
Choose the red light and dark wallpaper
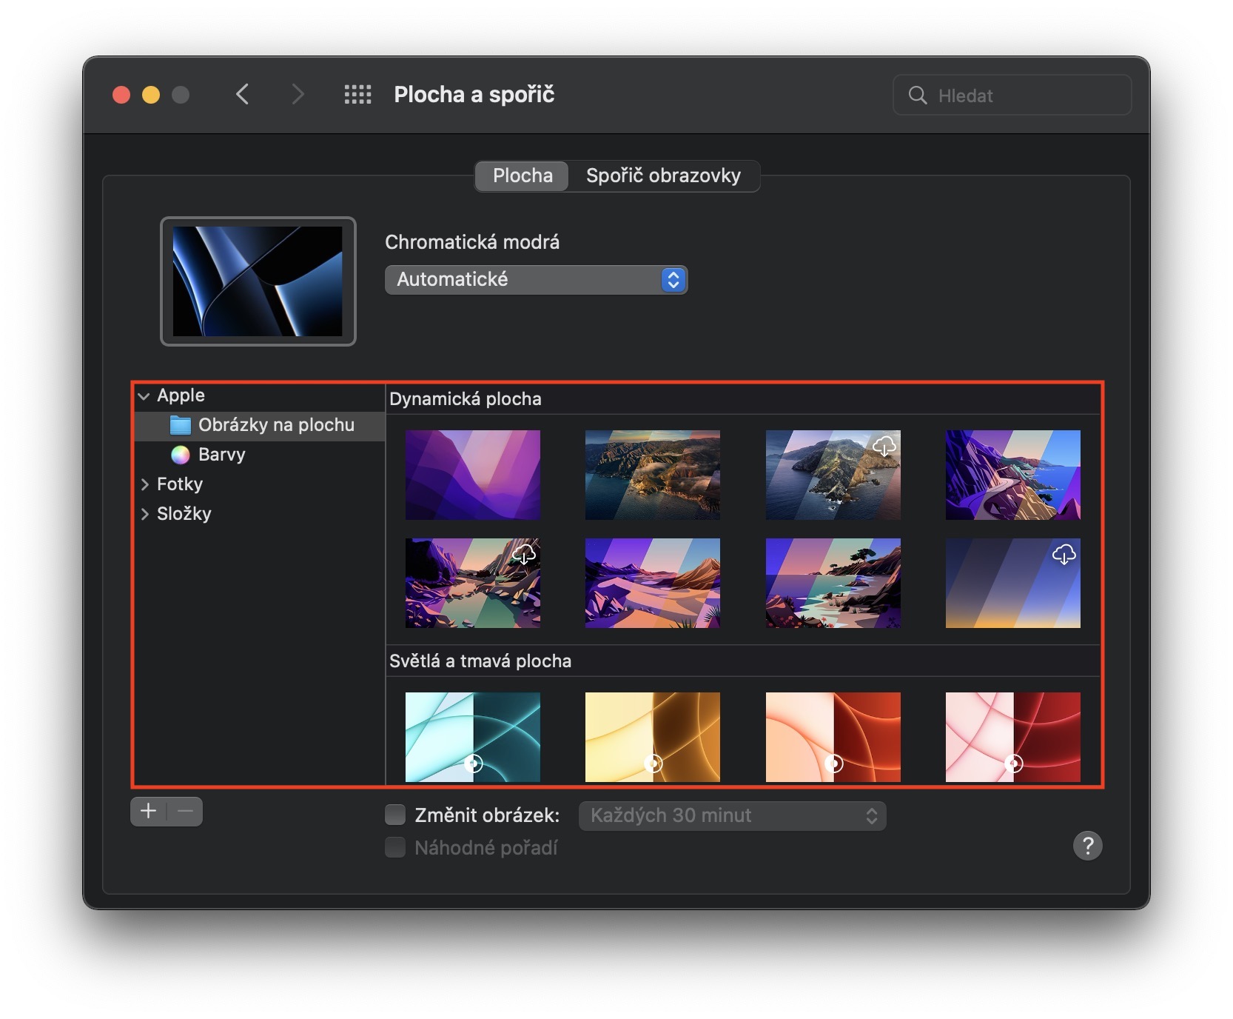[1013, 737]
